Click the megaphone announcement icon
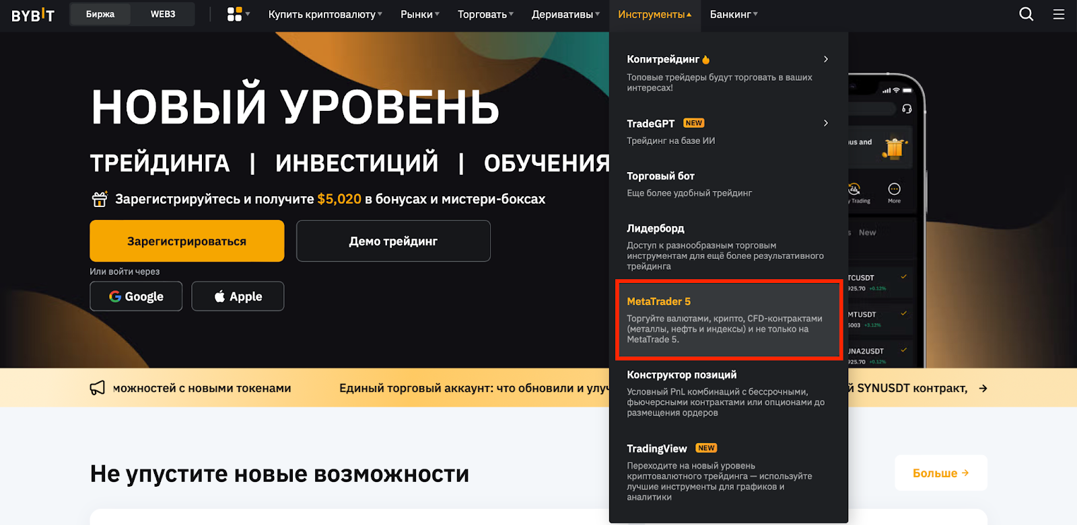 click(x=98, y=388)
